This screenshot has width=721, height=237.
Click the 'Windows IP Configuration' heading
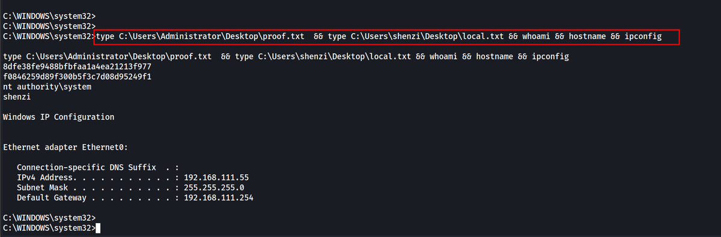(58, 117)
